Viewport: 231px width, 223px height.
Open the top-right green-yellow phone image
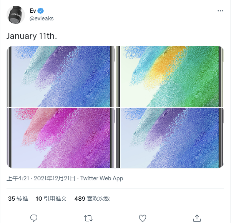tap(170, 76)
